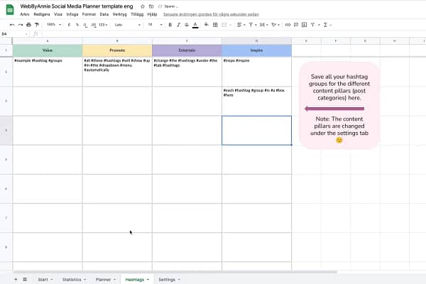Open the Infoga menu
This screenshot has width=426, height=284.
tap(72, 14)
